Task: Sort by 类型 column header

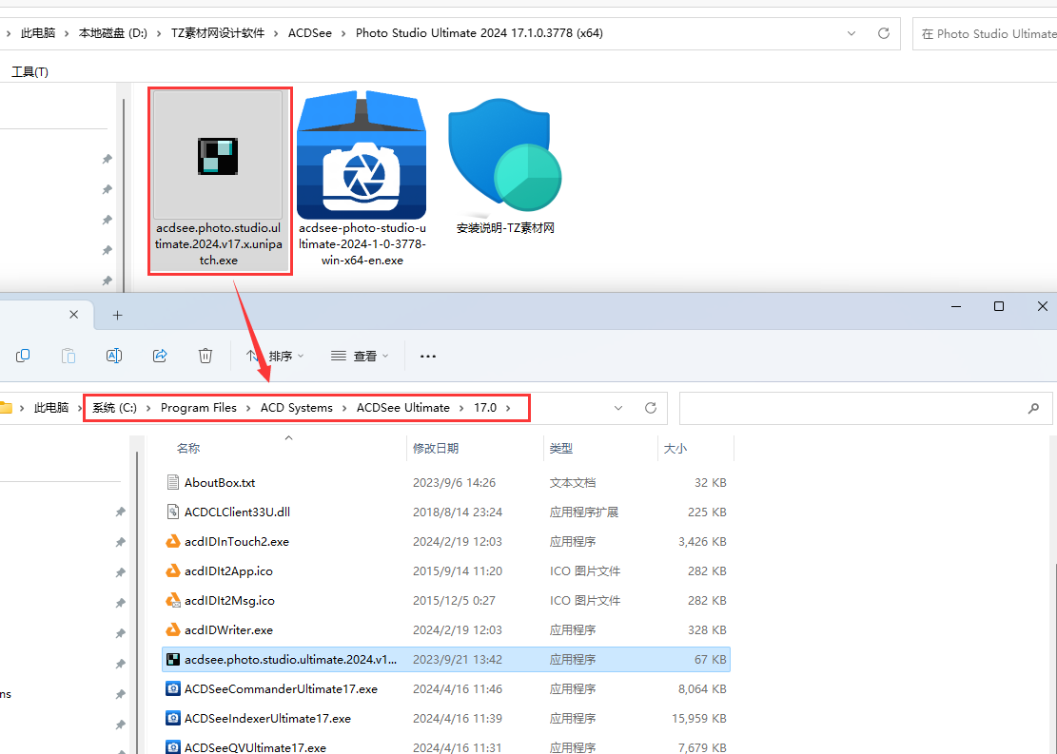Action: (561, 448)
